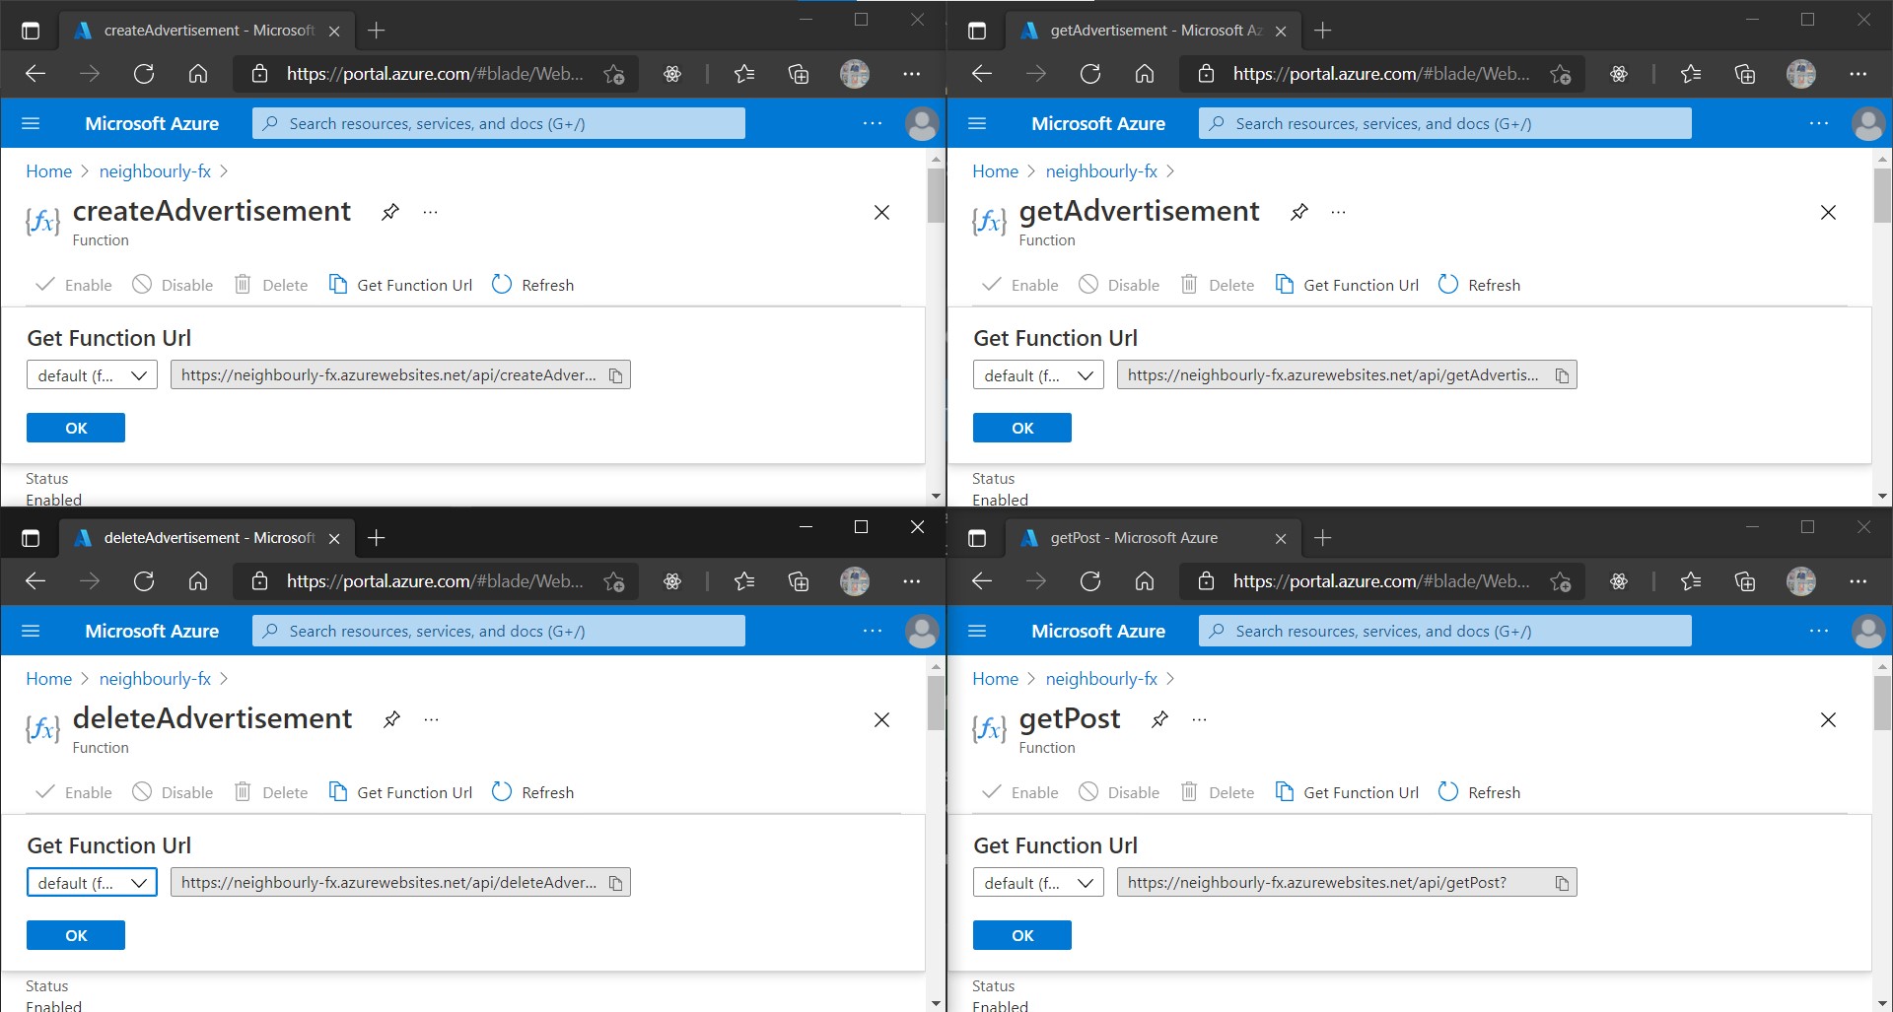The height and width of the screenshot is (1012, 1893).
Task: Open Collections in deleteAdvertisement browser window
Action: coord(799,581)
